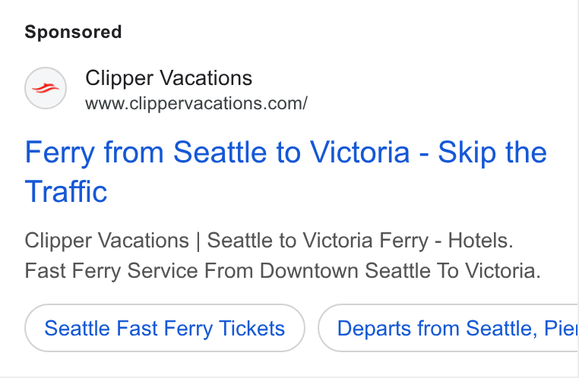The width and height of the screenshot is (579, 378).
Task: Click the word Traffic in the headline
Action: pyautogui.click(x=66, y=191)
